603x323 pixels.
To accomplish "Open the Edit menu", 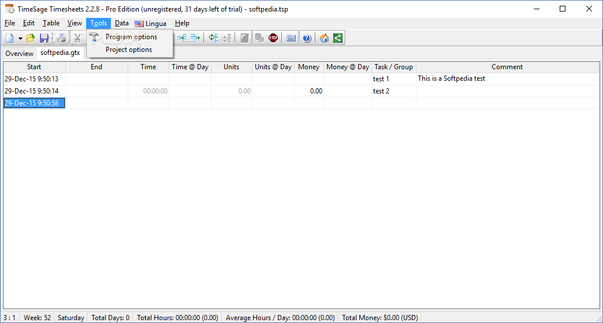I will point(29,24).
